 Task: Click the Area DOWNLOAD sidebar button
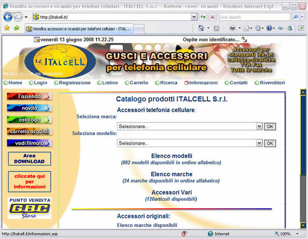(x=29, y=159)
